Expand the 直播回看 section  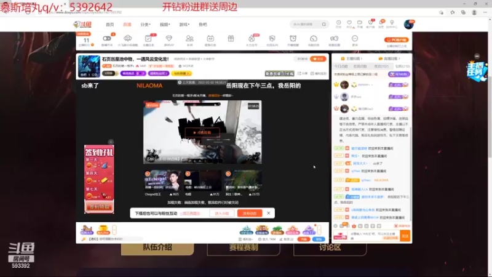click(389, 58)
